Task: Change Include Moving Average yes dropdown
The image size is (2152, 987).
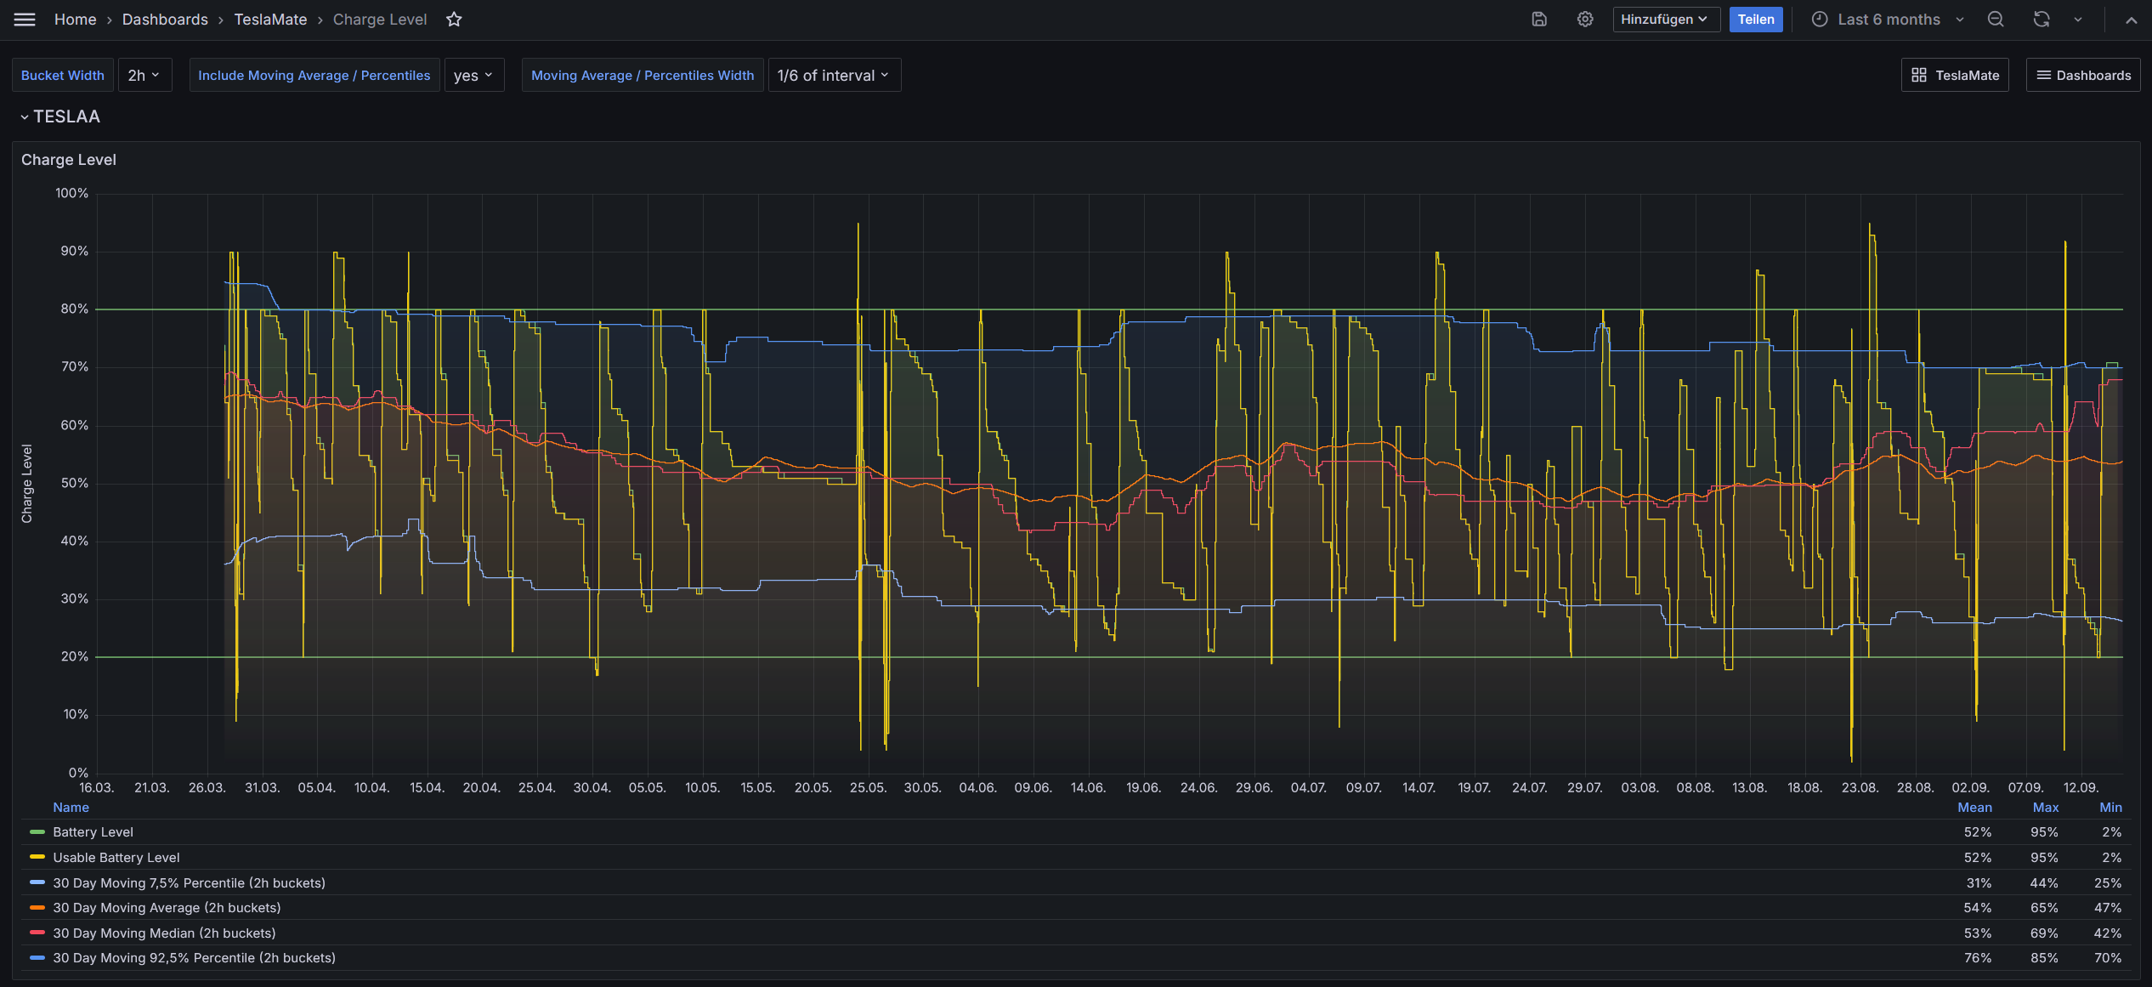Action: coord(473,75)
